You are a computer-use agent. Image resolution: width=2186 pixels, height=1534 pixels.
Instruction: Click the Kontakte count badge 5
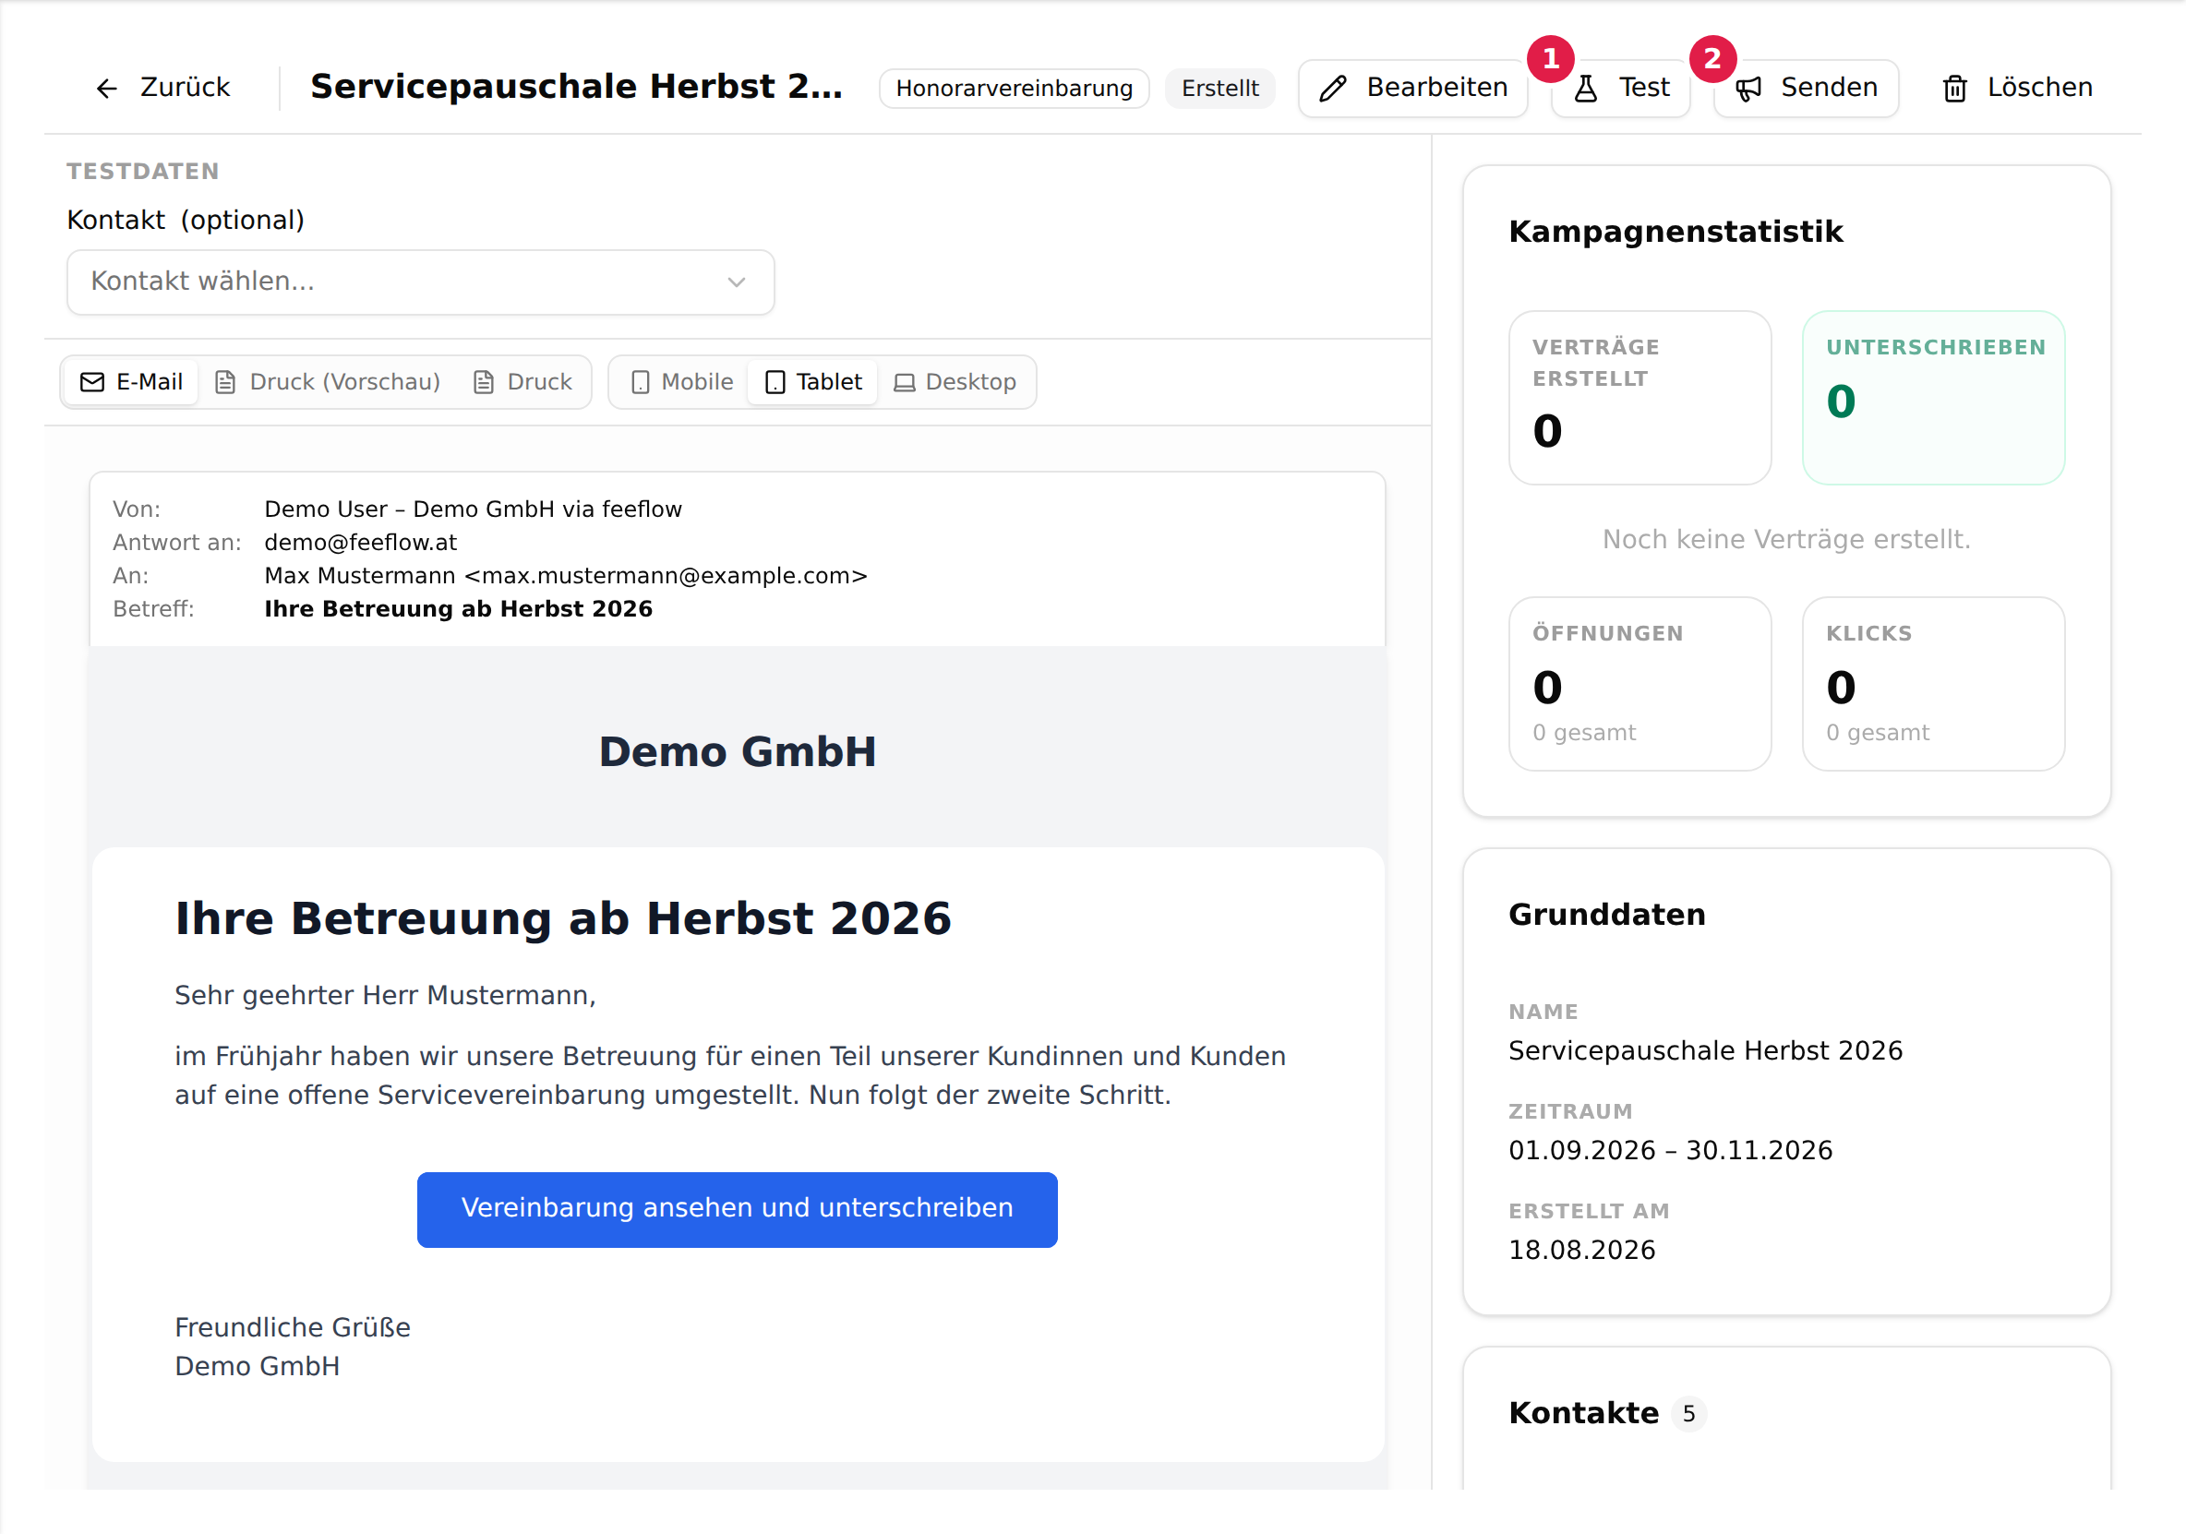(x=1689, y=1414)
